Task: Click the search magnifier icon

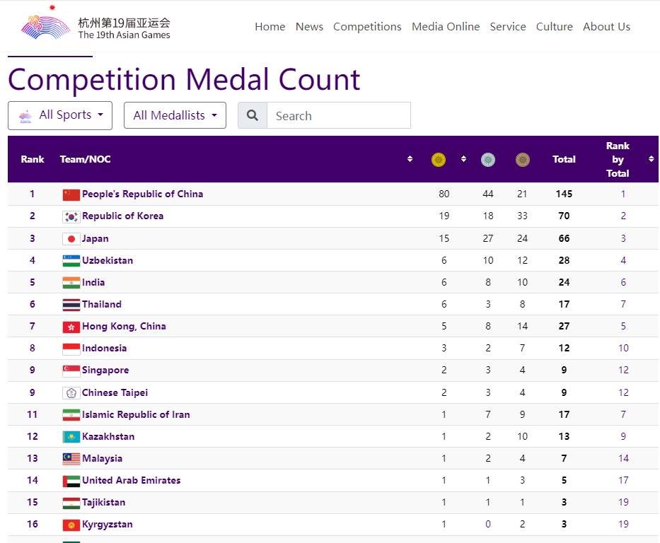Action: coord(253,115)
